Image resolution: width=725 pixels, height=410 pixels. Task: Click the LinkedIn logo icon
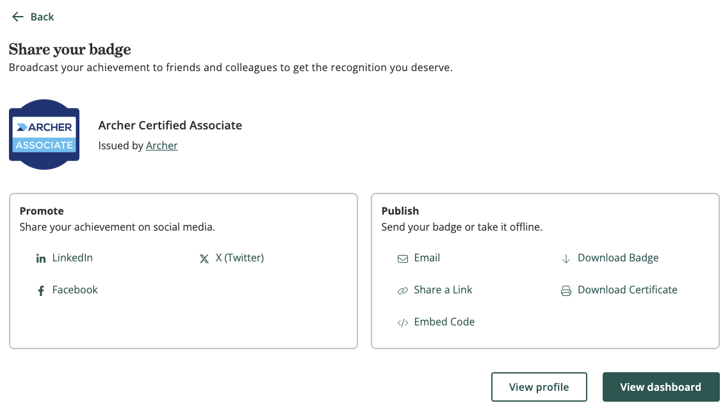click(41, 258)
